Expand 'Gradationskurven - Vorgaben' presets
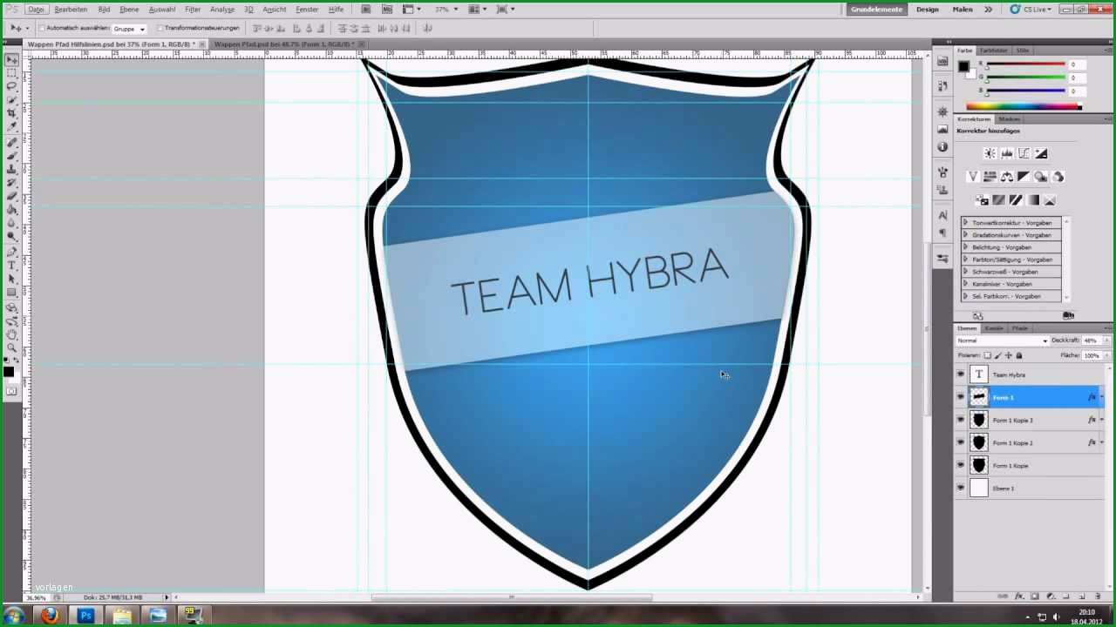1116x627 pixels. 966,235
